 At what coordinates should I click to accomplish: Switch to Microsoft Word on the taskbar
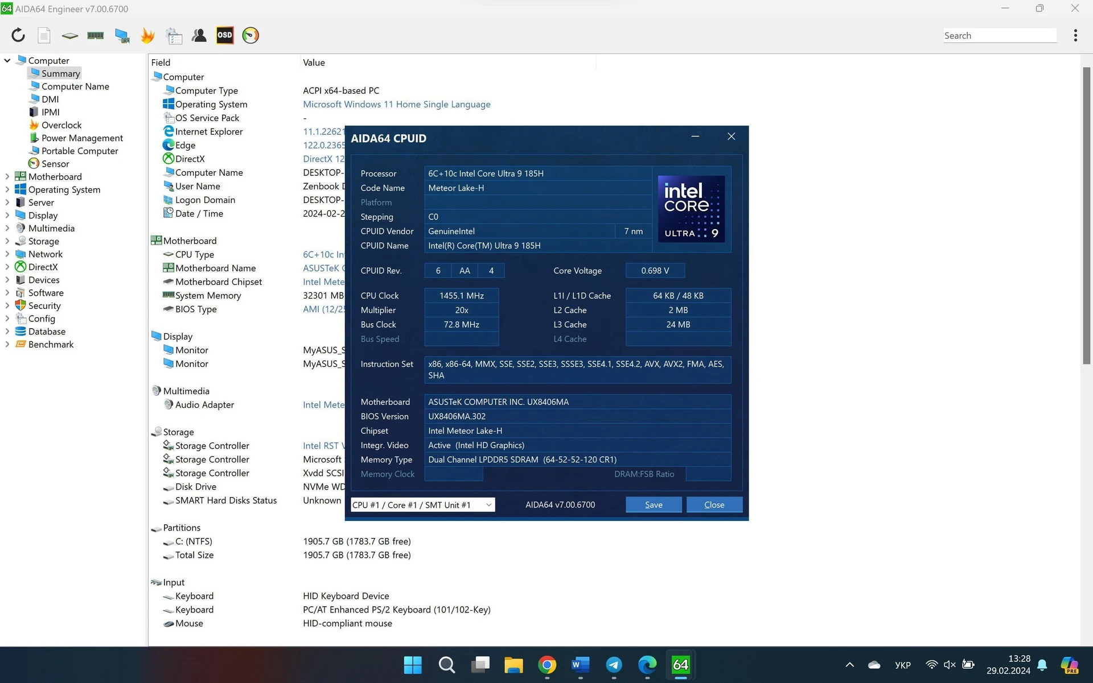coord(580,665)
